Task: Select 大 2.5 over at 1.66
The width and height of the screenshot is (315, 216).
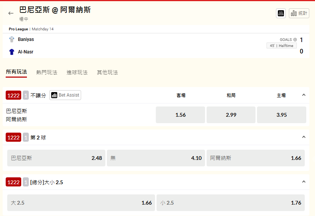Action: [x=81, y=203]
